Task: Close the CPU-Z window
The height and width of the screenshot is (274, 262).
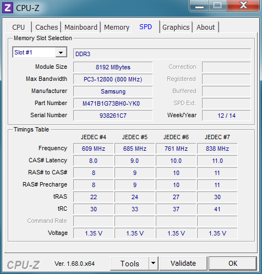Action: 243,6
